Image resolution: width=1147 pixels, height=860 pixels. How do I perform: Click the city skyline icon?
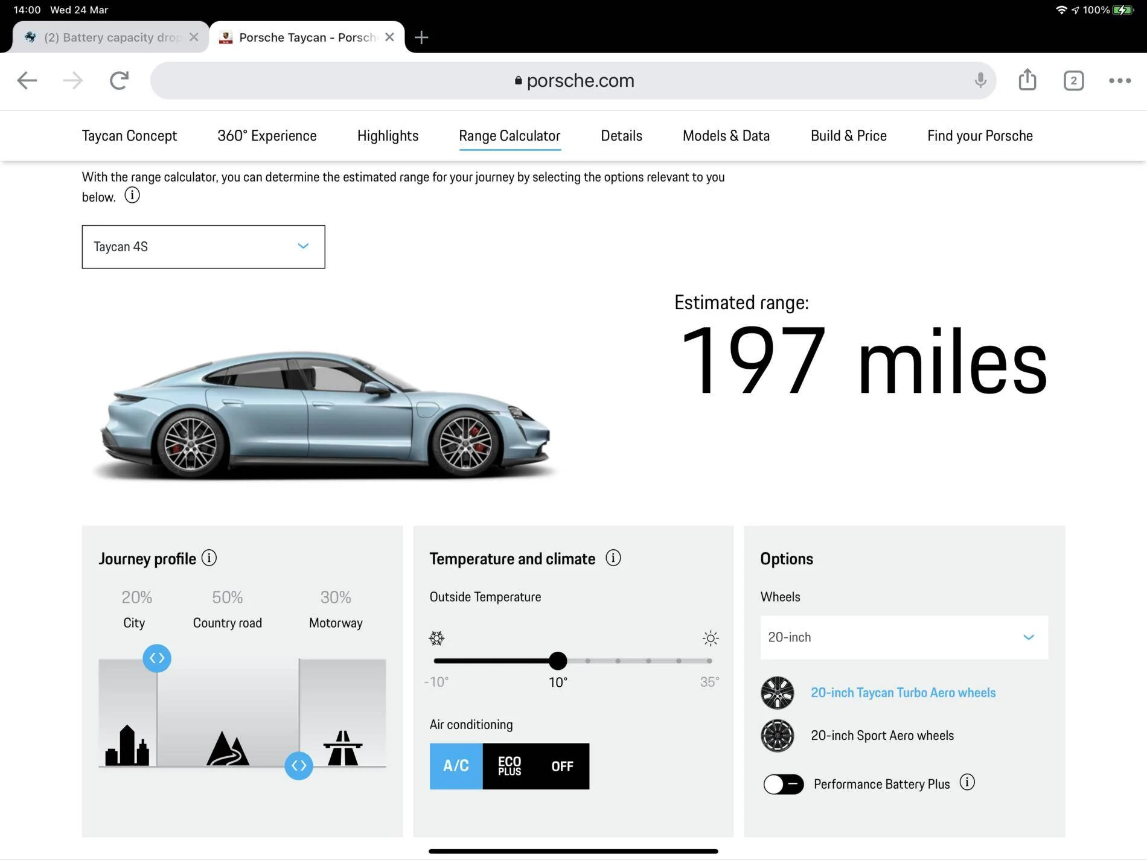127,745
